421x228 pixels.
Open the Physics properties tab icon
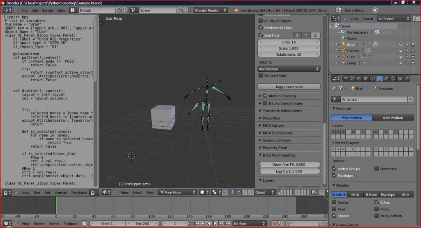tap(407, 79)
